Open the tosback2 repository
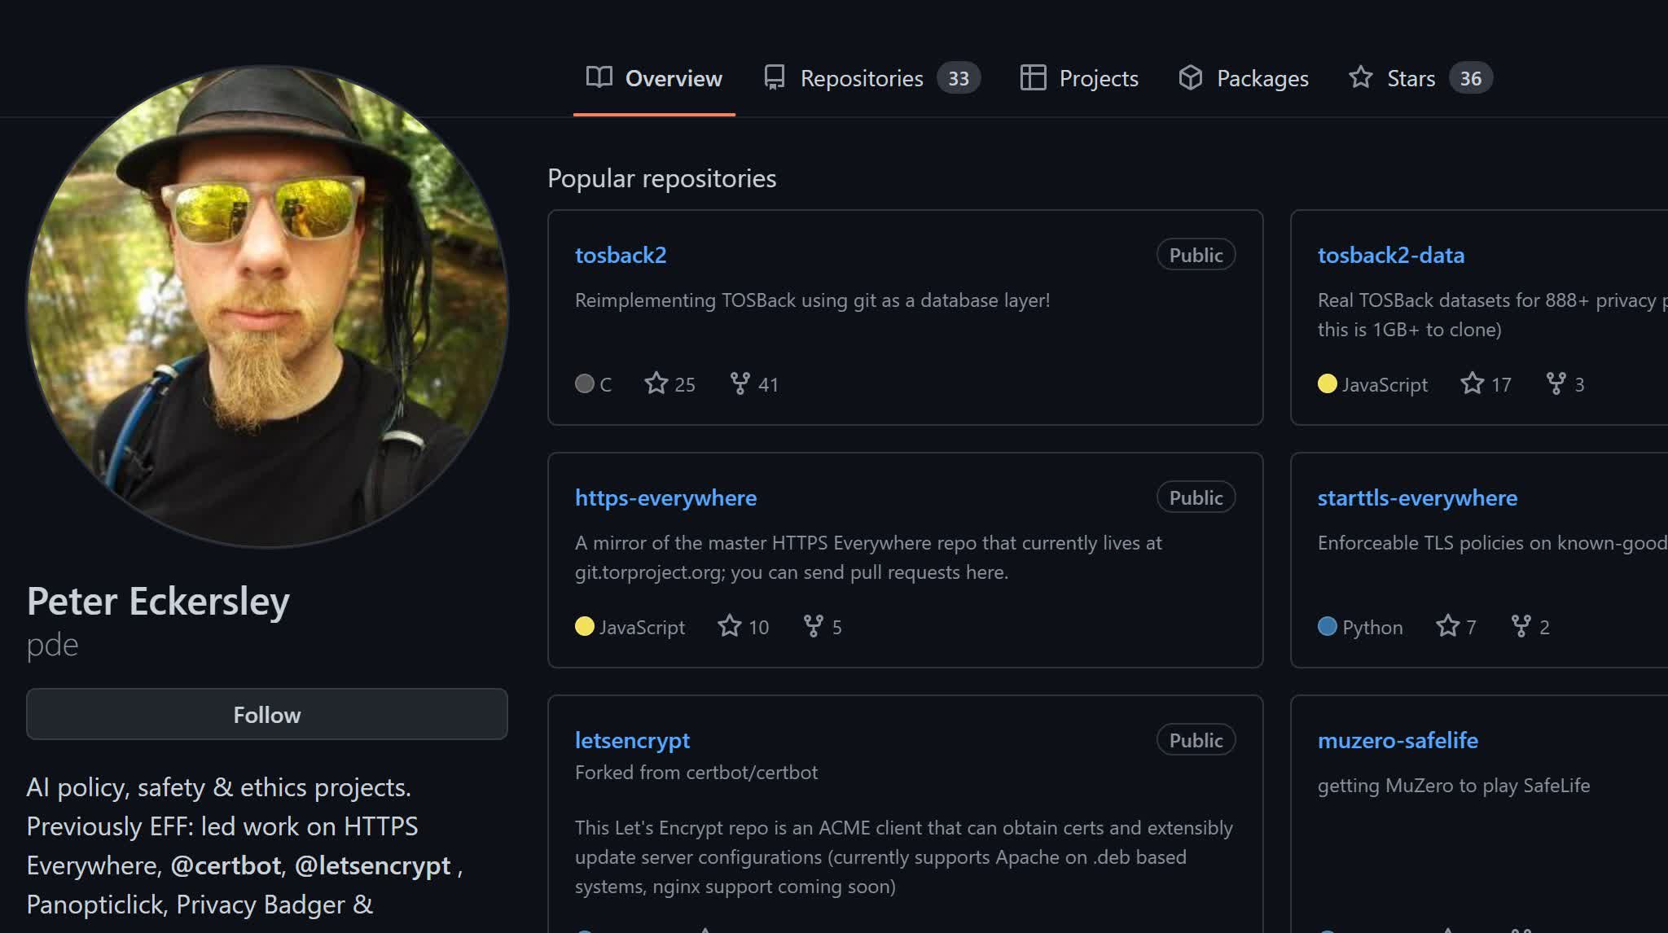1668x933 pixels. pos(621,253)
